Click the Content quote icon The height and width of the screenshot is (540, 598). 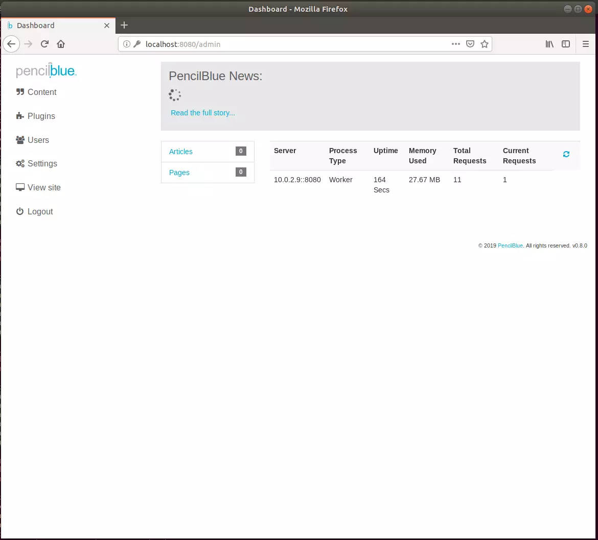click(x=20, y=92)
